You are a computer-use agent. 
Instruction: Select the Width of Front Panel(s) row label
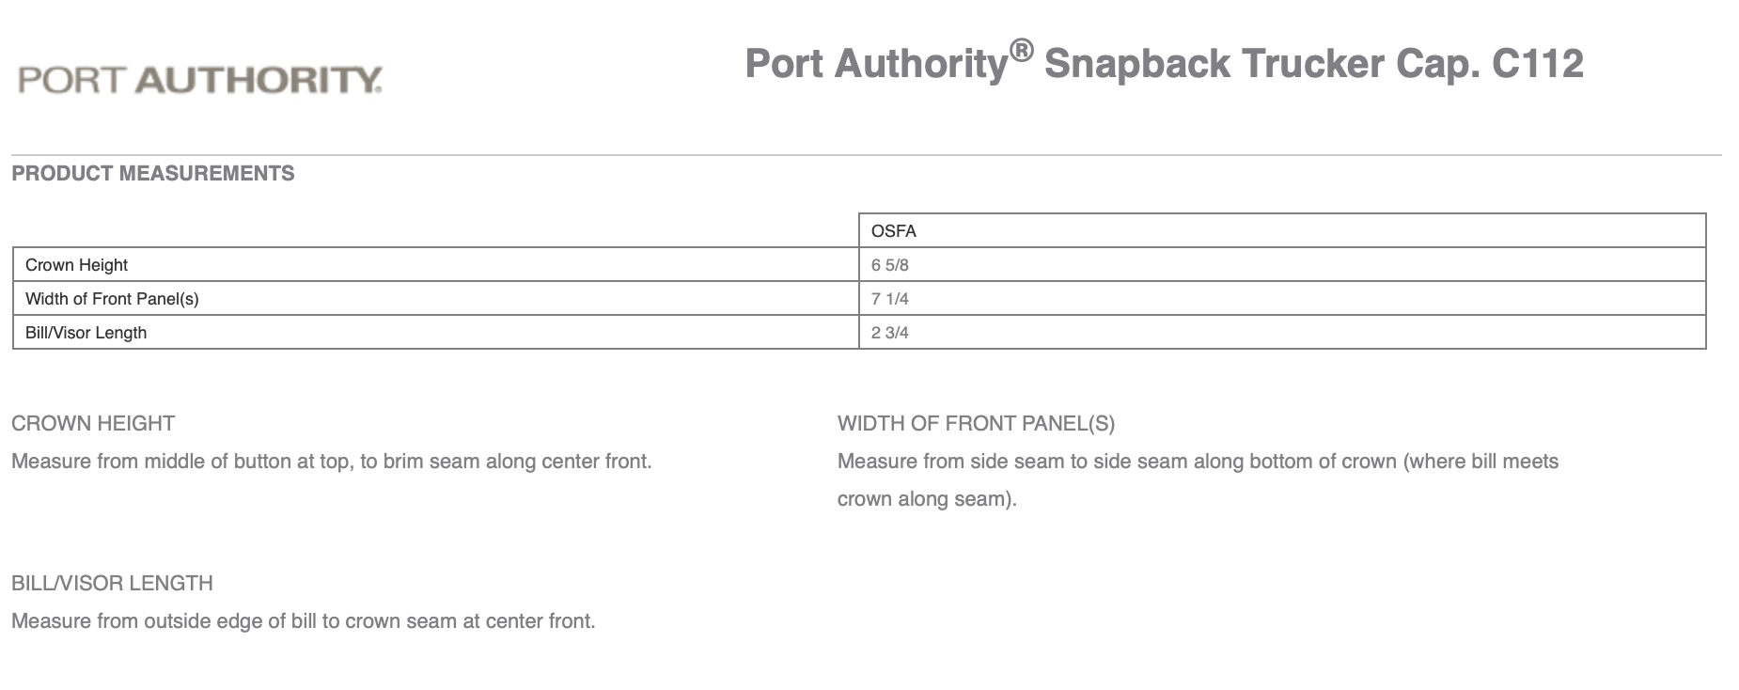[x=112, y=299]
